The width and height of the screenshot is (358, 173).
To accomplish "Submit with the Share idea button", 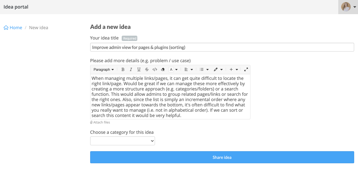I will (x=222, y=157).
